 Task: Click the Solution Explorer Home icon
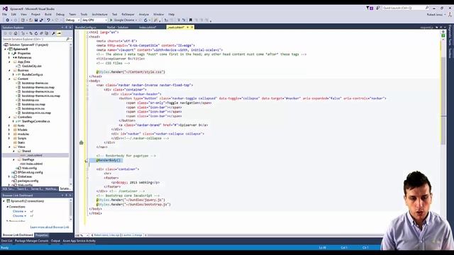pyautogui.click(x=16, y=33)
